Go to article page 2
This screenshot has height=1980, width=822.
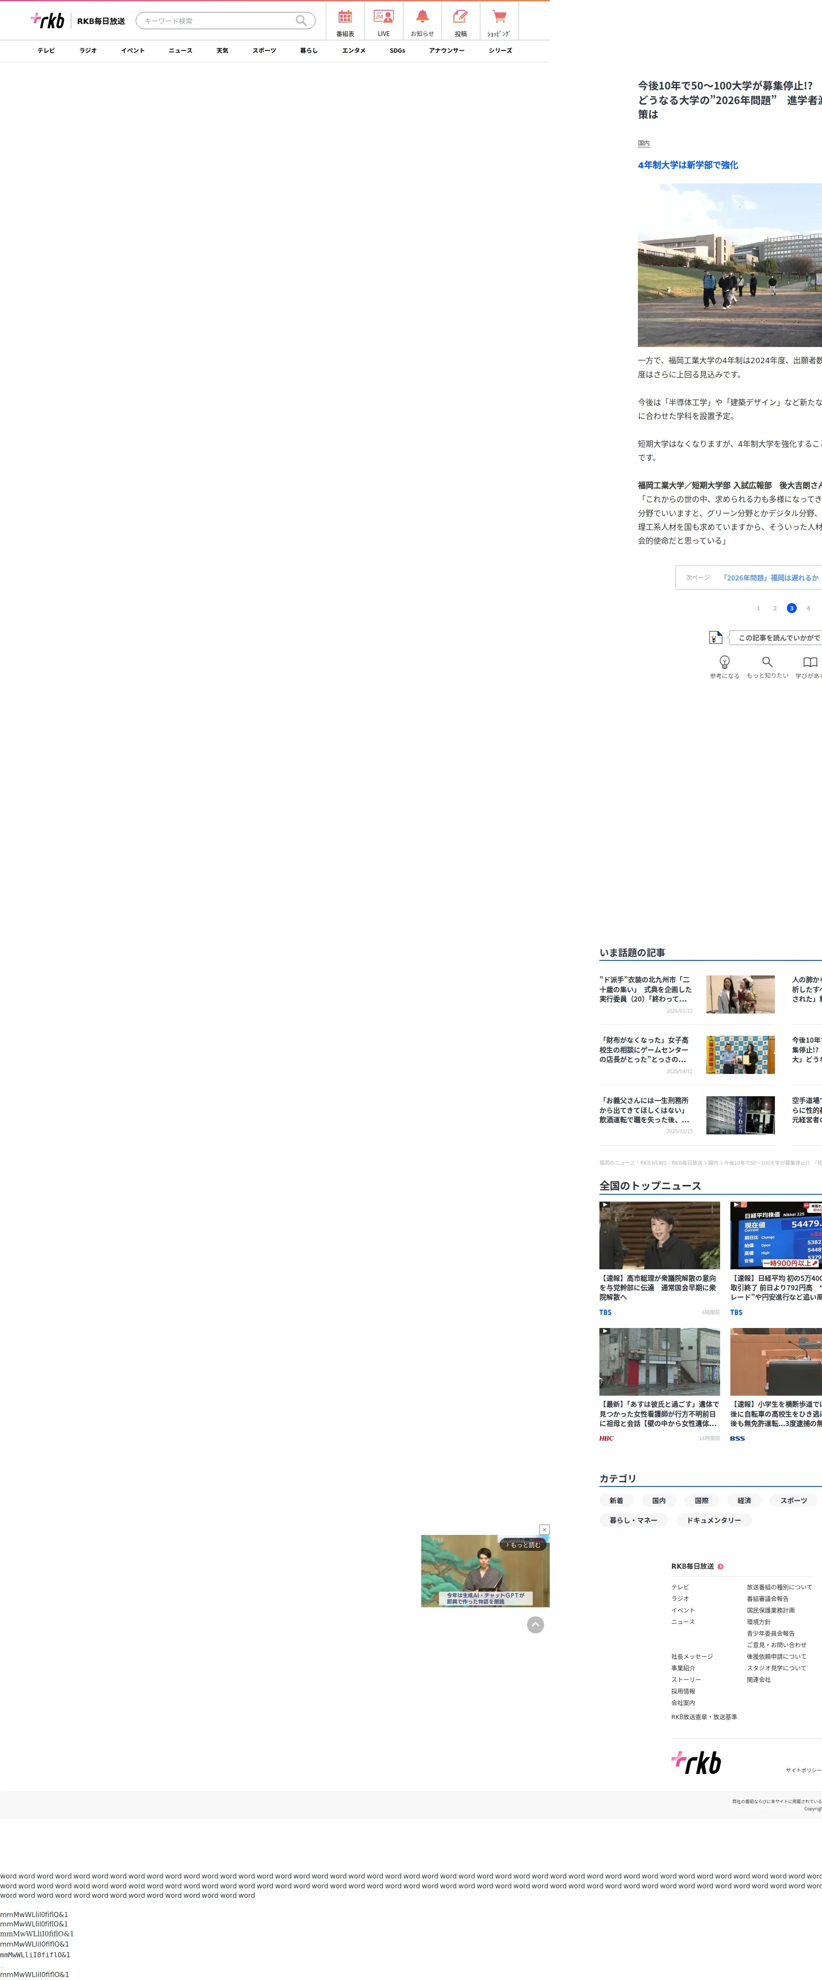(774, 608)
